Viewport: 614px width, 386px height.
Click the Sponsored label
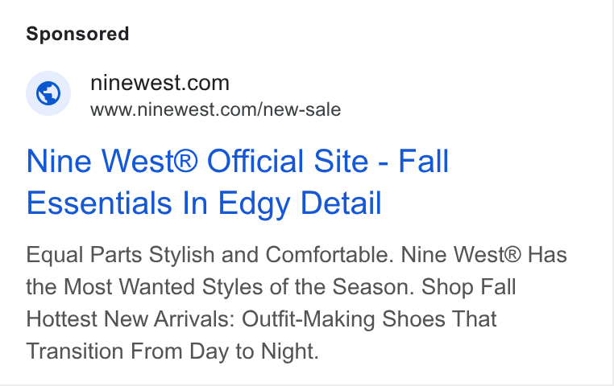coord(77,34)
